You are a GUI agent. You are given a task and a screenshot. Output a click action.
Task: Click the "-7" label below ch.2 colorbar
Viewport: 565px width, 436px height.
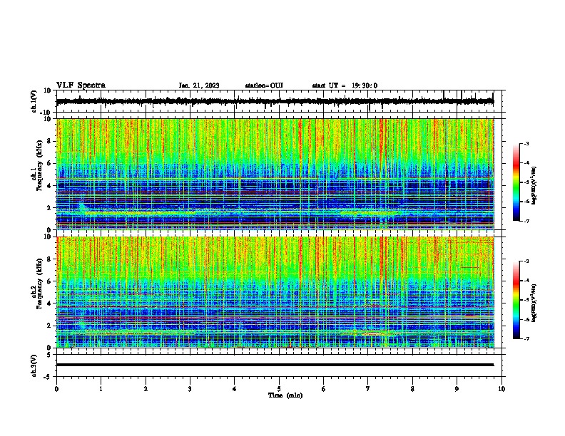point(526,338)
